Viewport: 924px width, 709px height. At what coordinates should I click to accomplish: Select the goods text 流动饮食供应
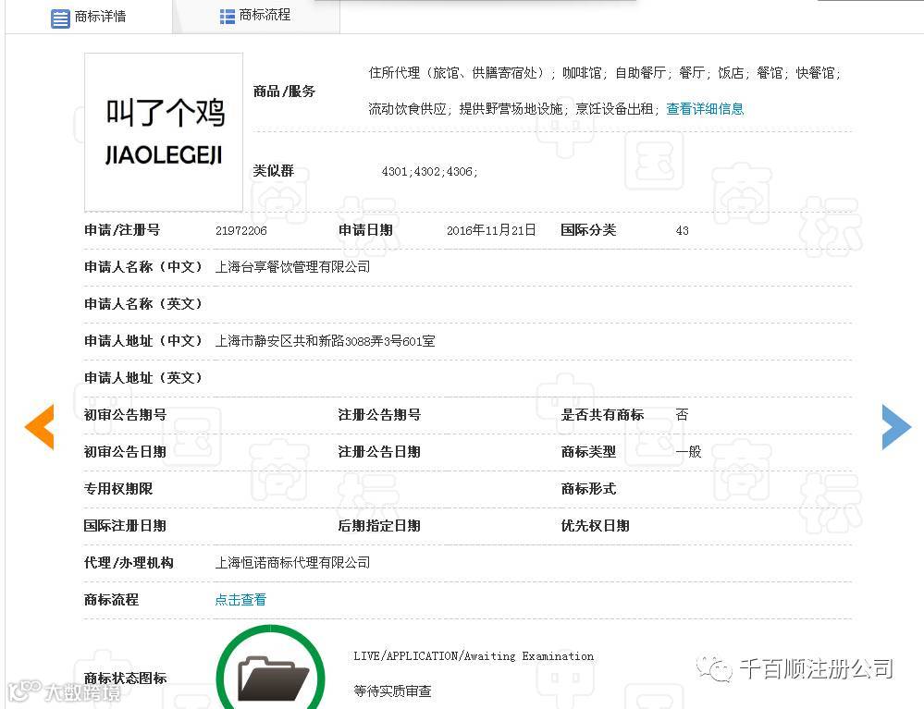[407, 109]
